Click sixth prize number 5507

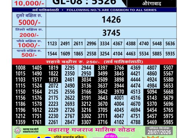pyautogui.click(x=168, y=68)
